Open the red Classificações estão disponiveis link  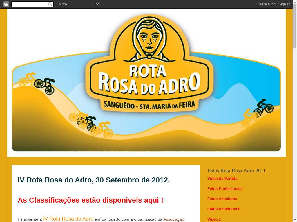tap(90, 200)
